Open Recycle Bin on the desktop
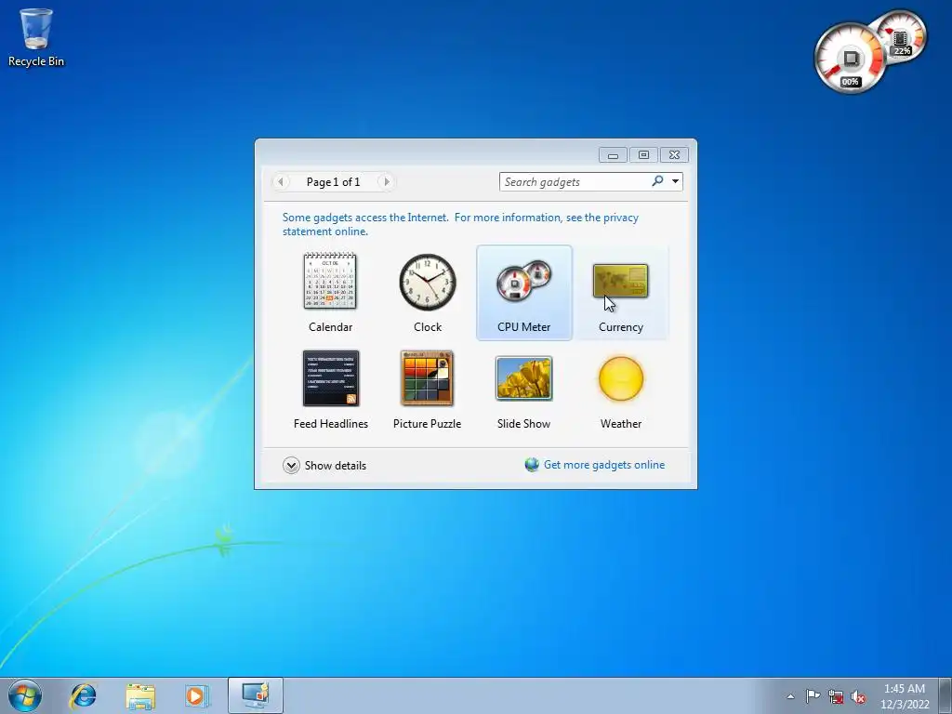The height and width of the screenshot is (714, 952). click(x=36, y=37)
